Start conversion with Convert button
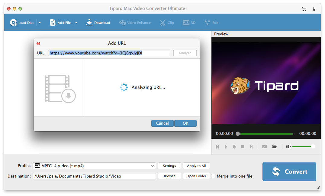This screenshot has height=196, width=325. [x=289, y=172]
